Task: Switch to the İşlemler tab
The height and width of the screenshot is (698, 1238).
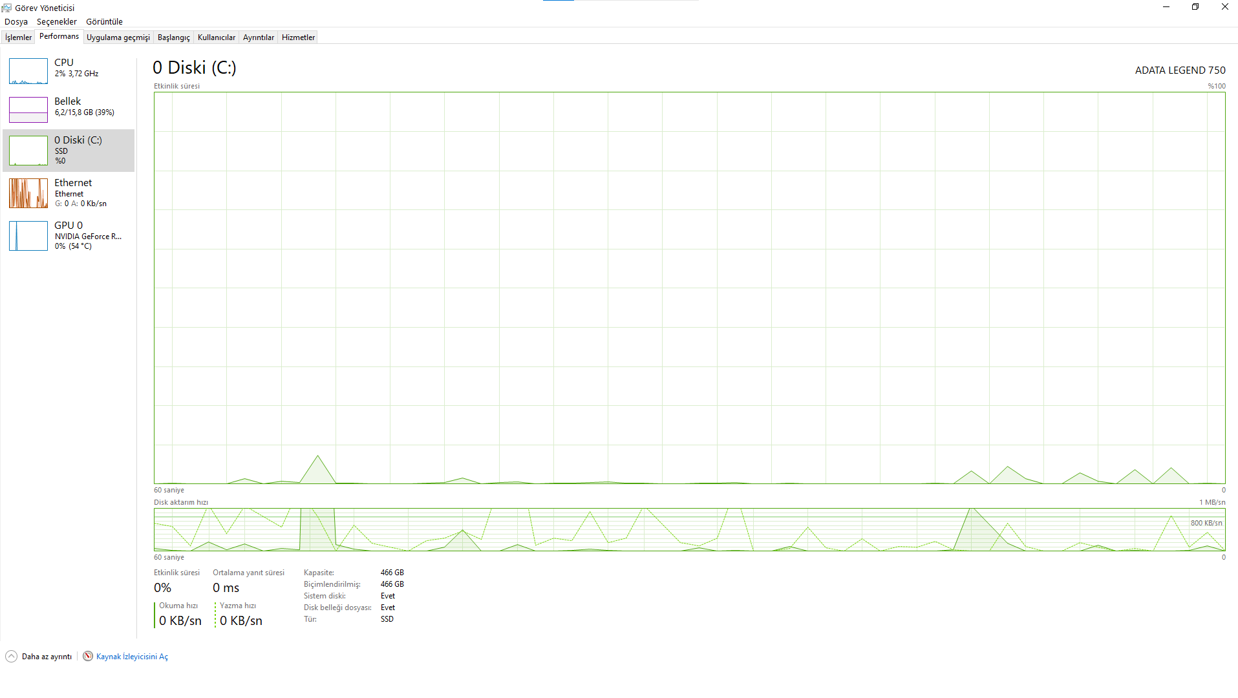Action: [x=18, y=37]
